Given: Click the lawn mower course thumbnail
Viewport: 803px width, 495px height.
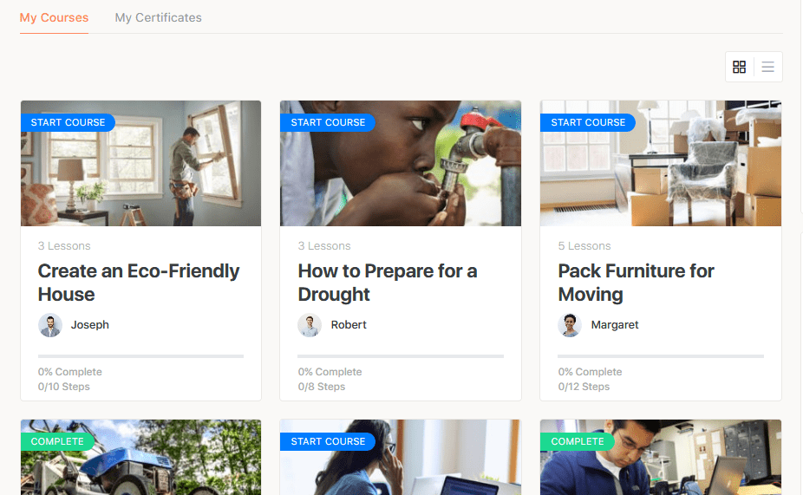Looking at the screenshot, I should [x=140, y=457].
